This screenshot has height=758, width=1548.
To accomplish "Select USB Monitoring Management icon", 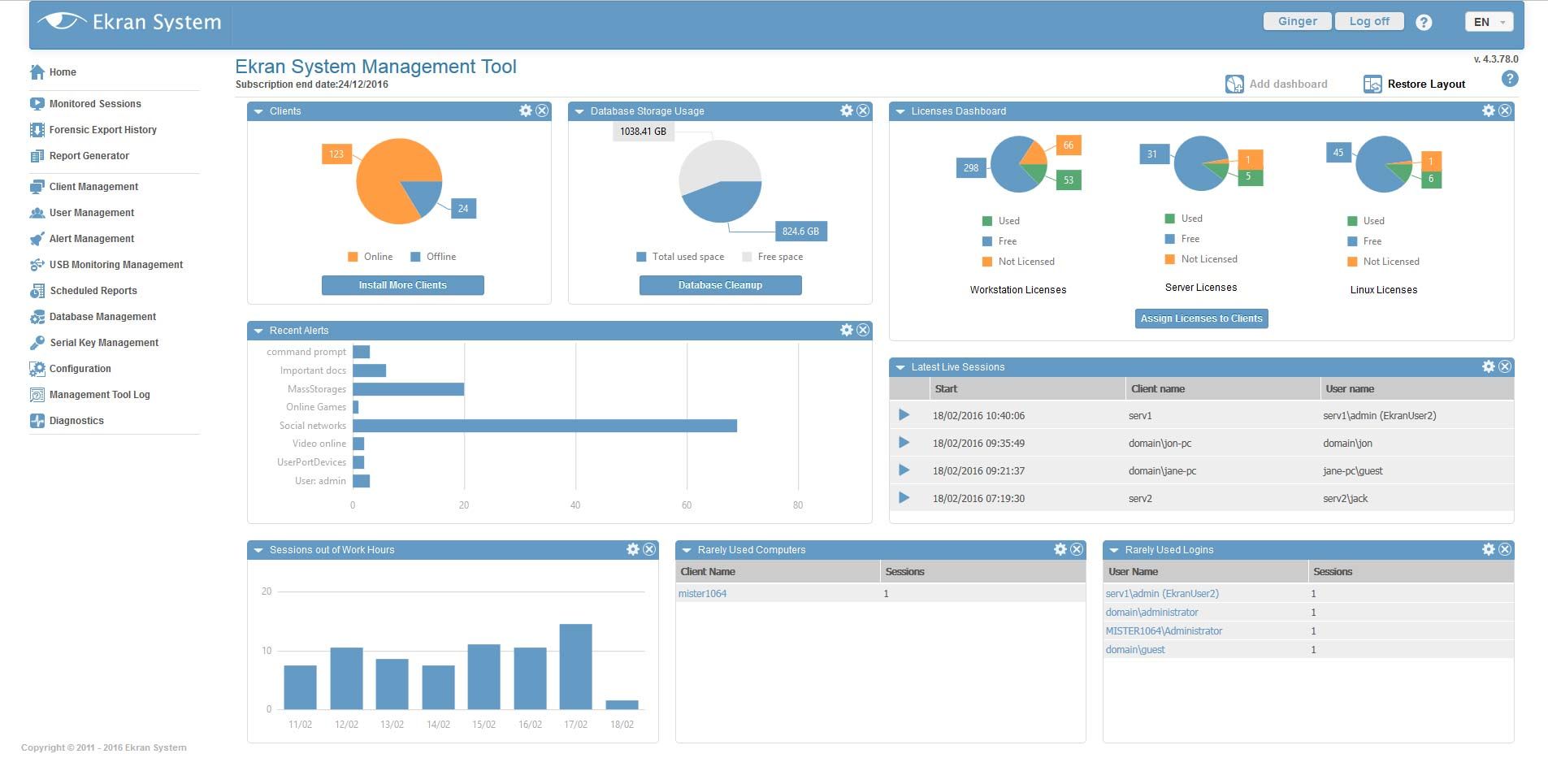I will (37, 265).
